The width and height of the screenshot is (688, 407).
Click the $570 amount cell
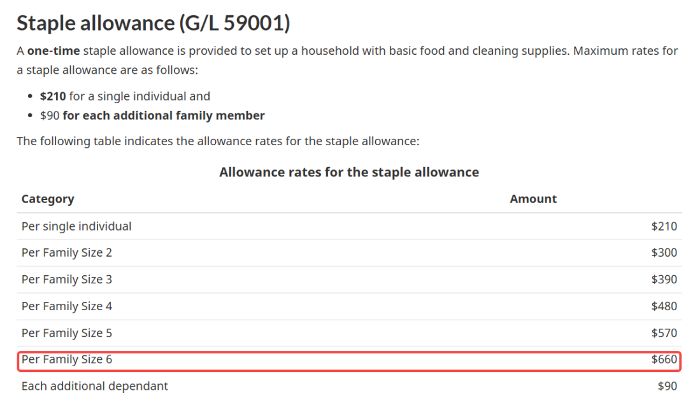(664, 333)
